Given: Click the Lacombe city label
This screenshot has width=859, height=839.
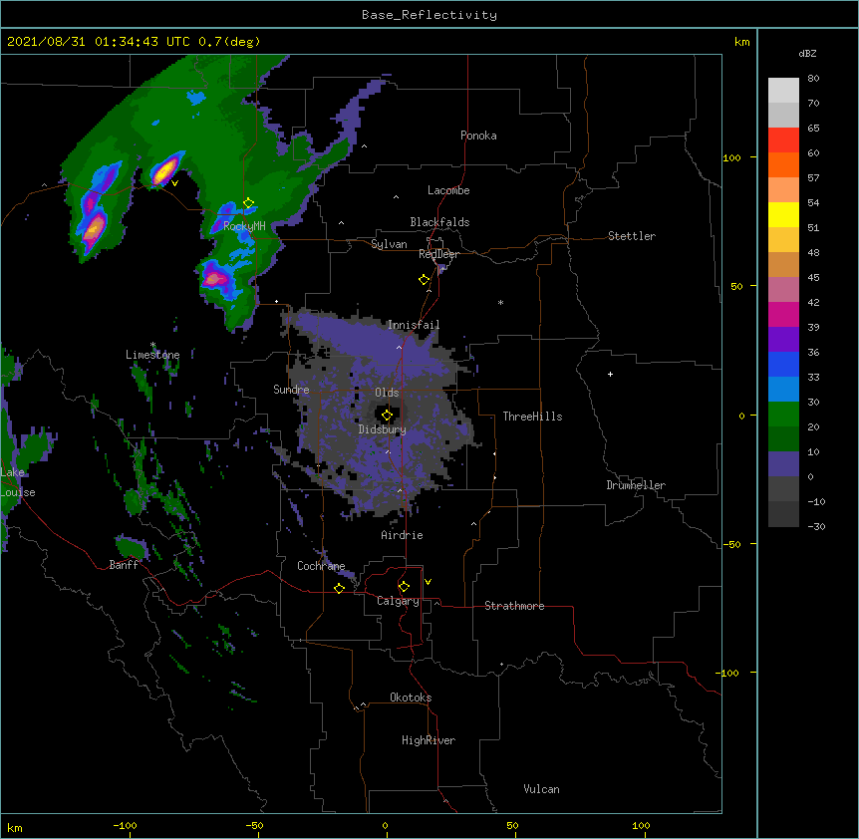Looking at the screenshot, I should (448, 190).
